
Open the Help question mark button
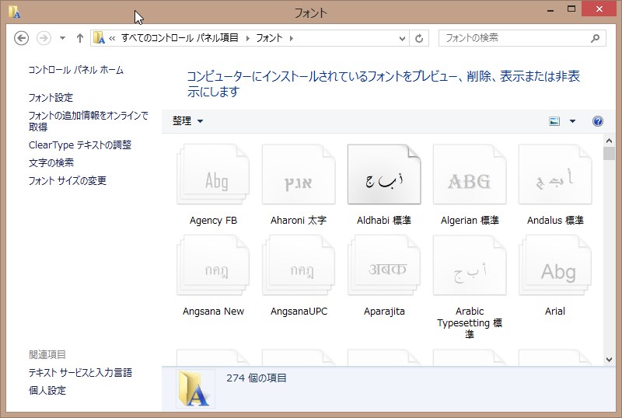597,121
